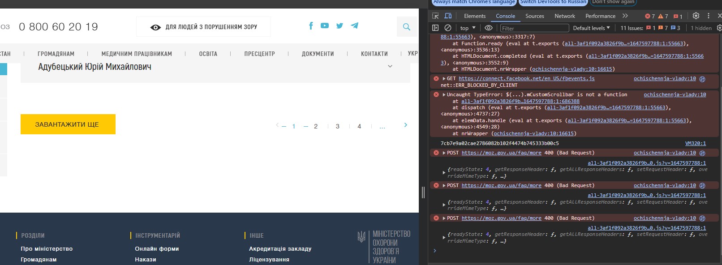Toggle the device toolbar emulation icon
Image resolution: width=722 pixels, height=265 pixels.
click(x=448, y=16)
